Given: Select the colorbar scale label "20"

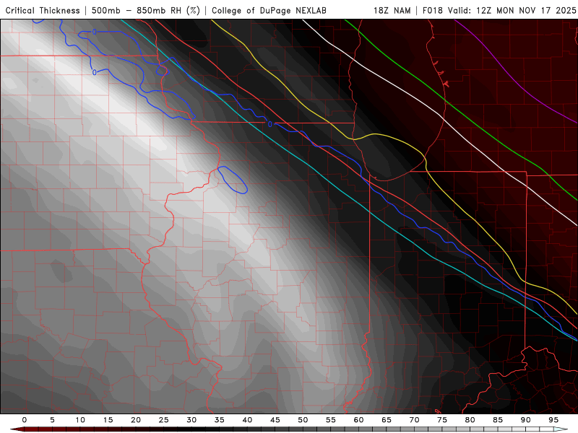Looking at the screenshot, I should click(136, 420).
